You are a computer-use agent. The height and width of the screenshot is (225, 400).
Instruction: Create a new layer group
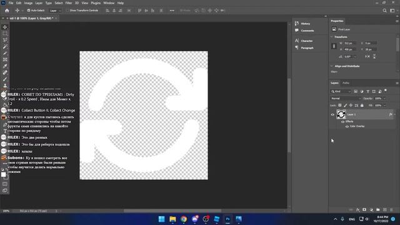point(377,210)
